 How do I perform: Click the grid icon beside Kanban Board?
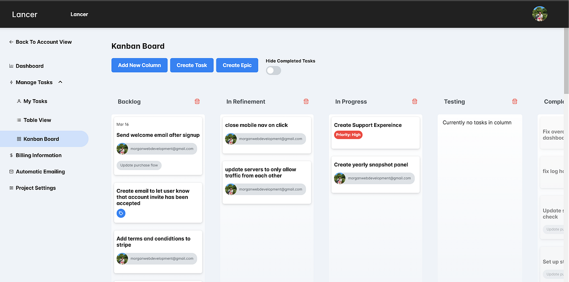[x=19, y=139]
